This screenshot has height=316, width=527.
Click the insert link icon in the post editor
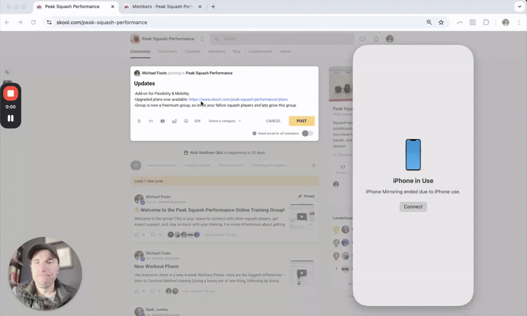coord(151,121)
